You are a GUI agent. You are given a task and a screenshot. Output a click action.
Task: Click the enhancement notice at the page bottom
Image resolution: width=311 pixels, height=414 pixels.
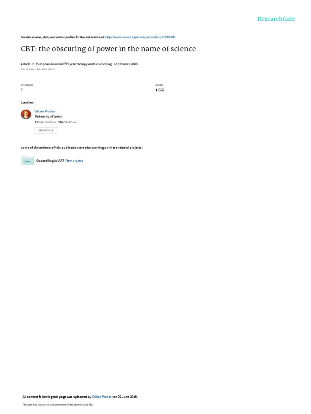point(58,404)
